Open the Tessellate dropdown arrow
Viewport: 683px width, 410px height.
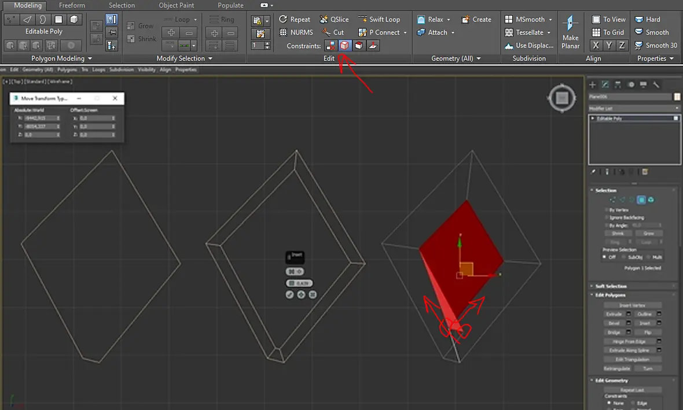click(x=549, y=32)
